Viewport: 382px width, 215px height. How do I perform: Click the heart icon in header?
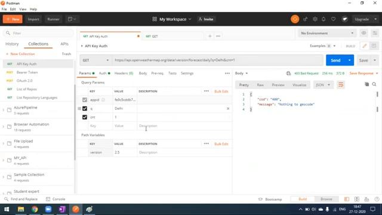(333, 19)
